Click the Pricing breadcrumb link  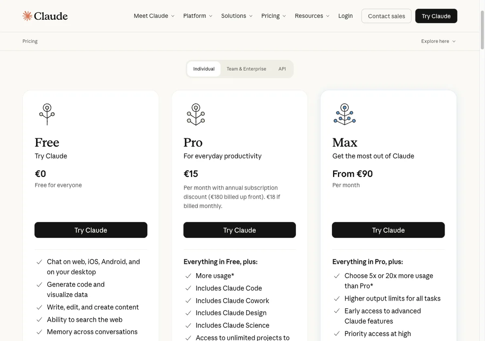pos(30,41)
